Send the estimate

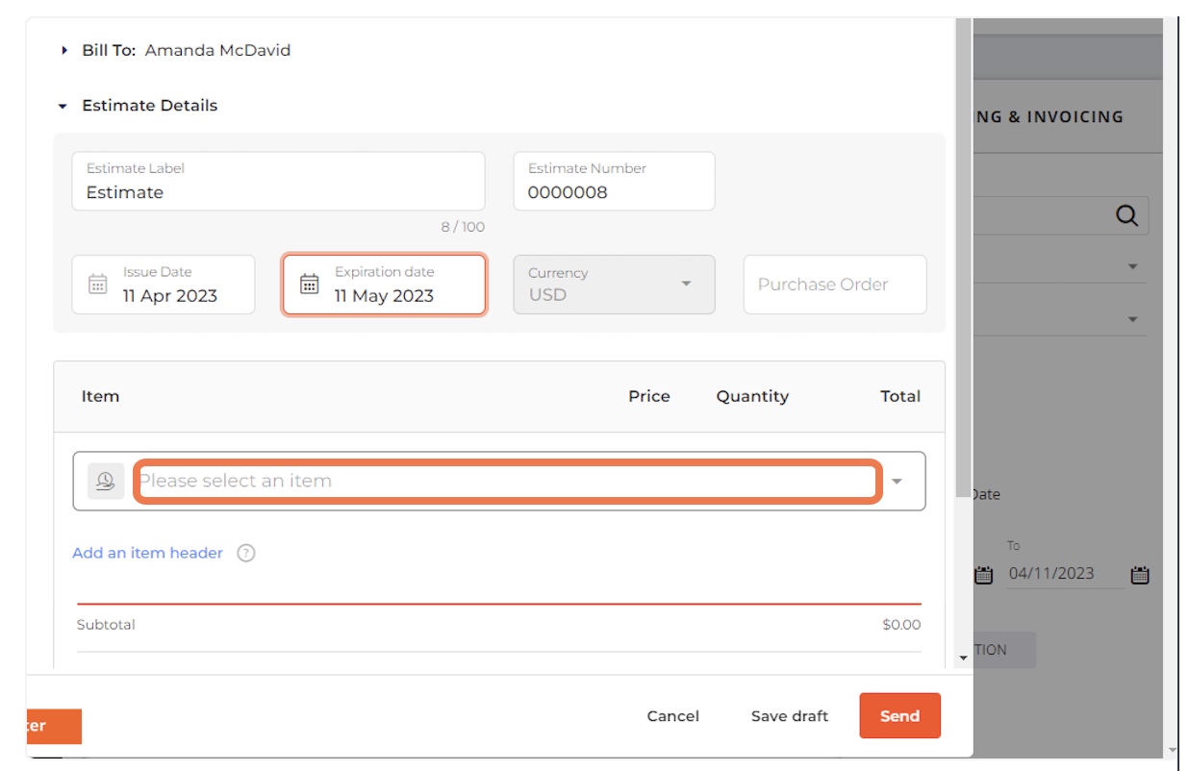(899, 716)
